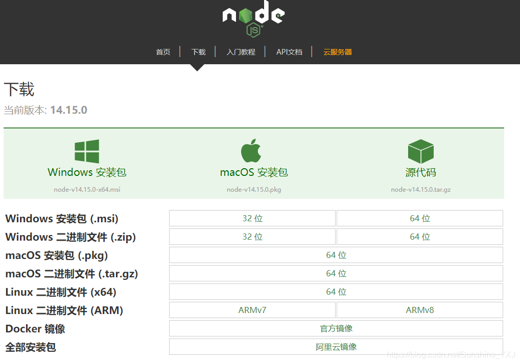Viewport: 520px width, 364px height.
Task: Click the source code cube icon
Action: tap(420, 151)
